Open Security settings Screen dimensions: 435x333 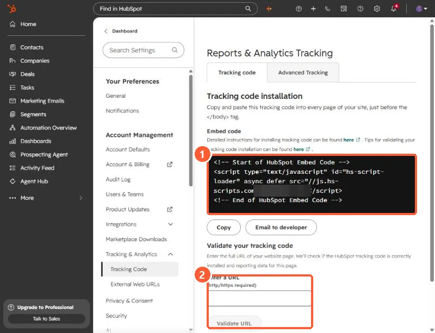click(x=116, y=316)
